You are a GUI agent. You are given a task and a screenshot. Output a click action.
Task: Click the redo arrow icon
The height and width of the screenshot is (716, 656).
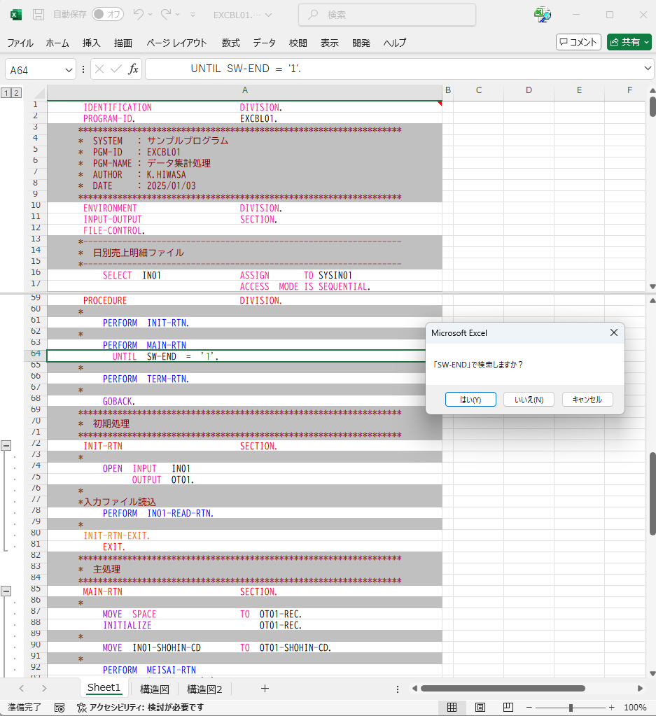coord(166,15)
